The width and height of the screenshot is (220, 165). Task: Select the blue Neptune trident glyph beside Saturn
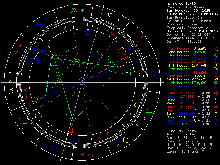coord(43,52)
